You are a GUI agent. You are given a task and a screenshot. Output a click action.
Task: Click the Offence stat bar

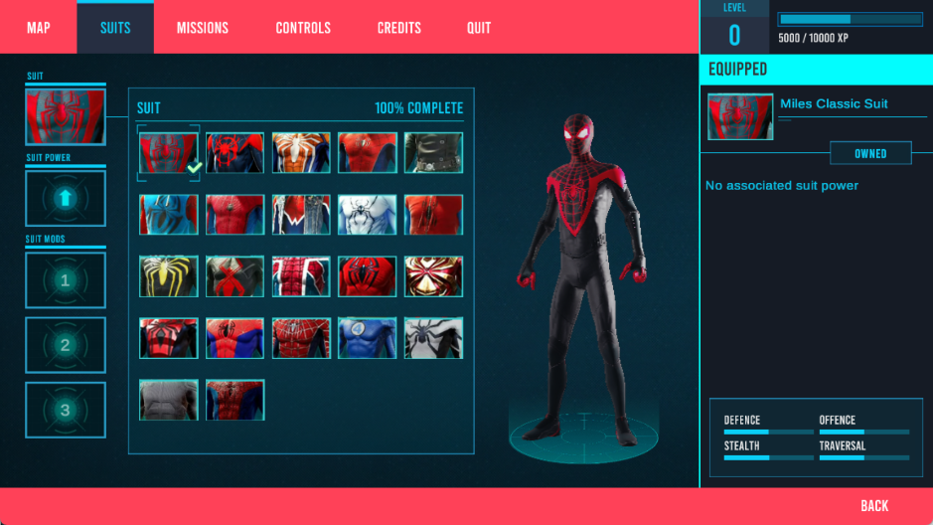[864, 433]
